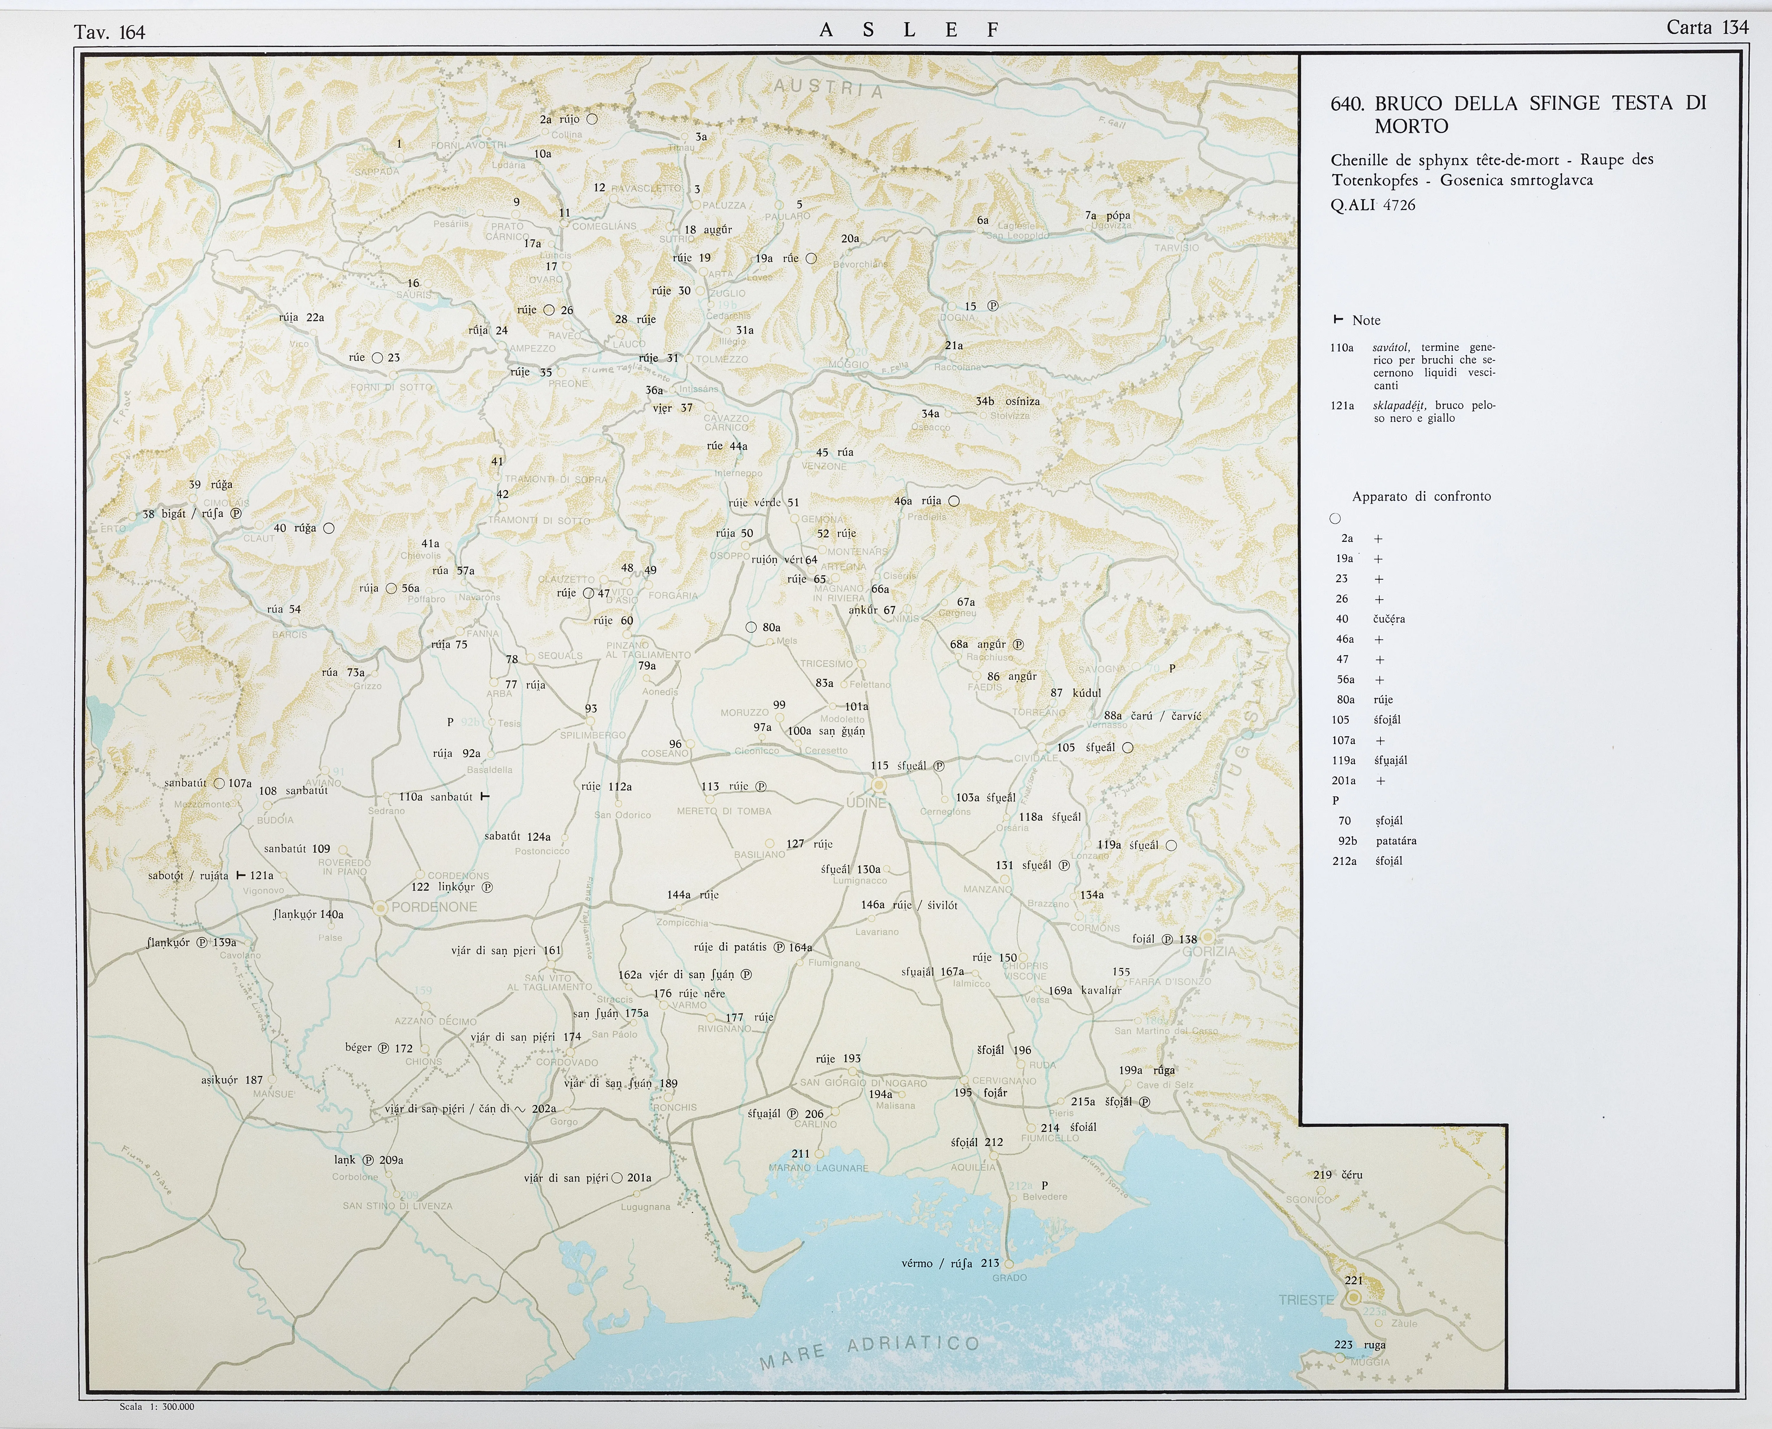The width and height of the screenshot is (1772, 1429).
Task: Click the empty circle under Apparato di confronto
Action: tap(1335, 519)
